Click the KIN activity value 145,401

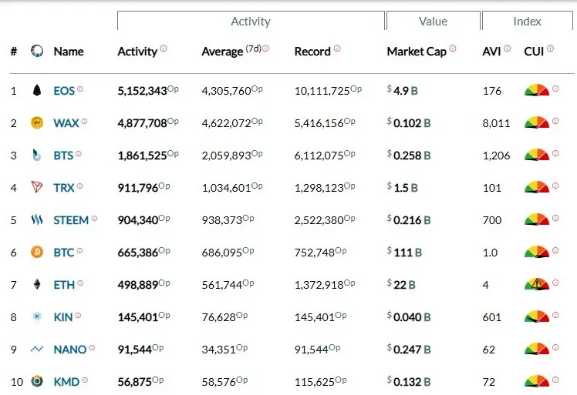click(137, 317)
